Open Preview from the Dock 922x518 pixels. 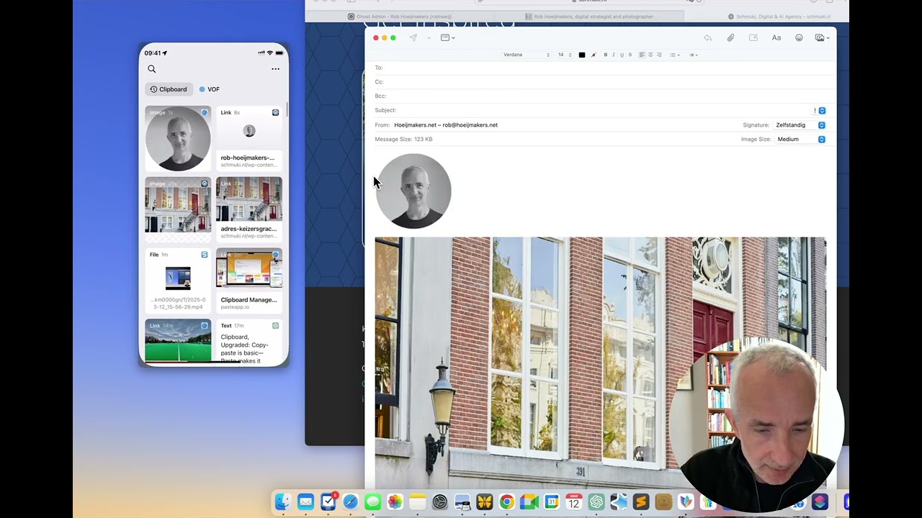[462, 501]
